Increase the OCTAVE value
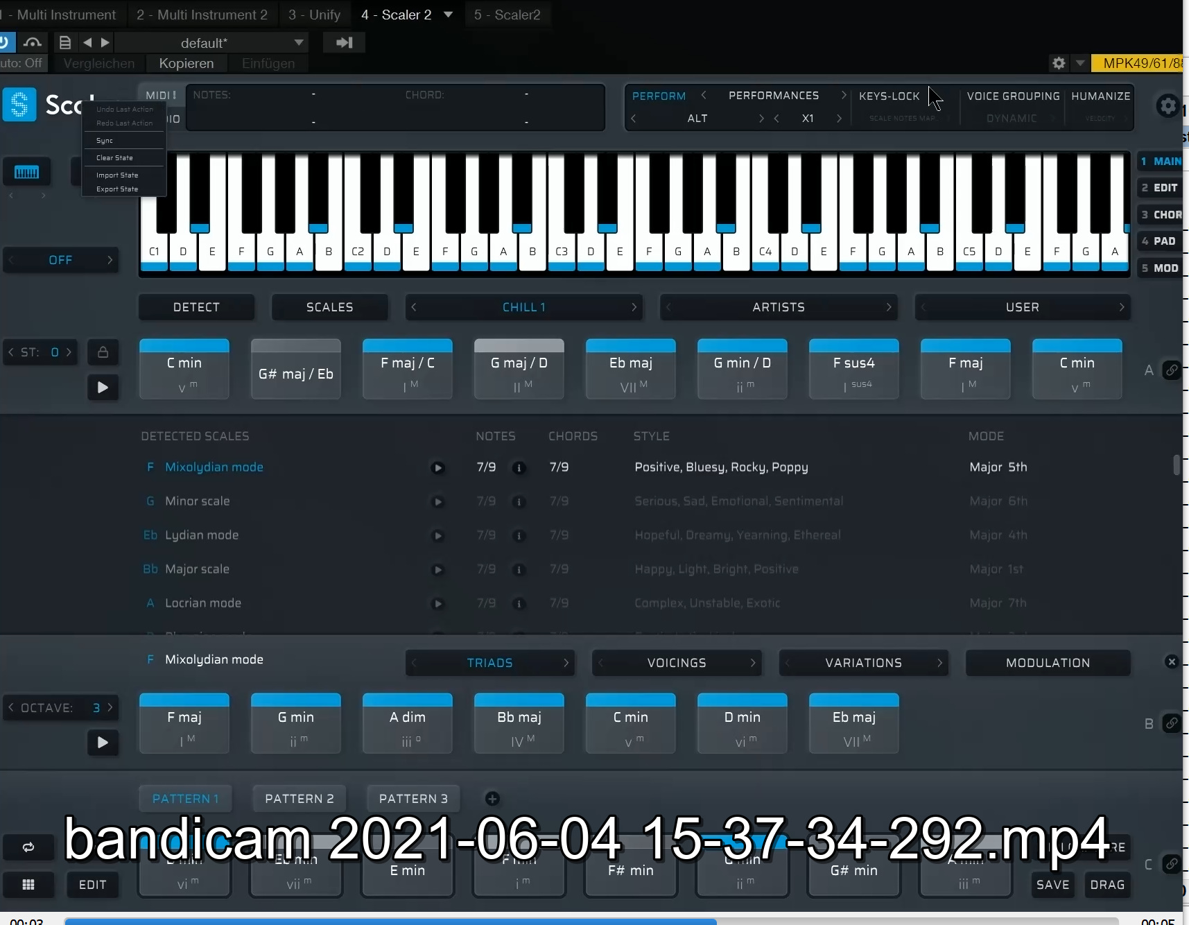Viewport: 1189px width, 925px height. 110,707
